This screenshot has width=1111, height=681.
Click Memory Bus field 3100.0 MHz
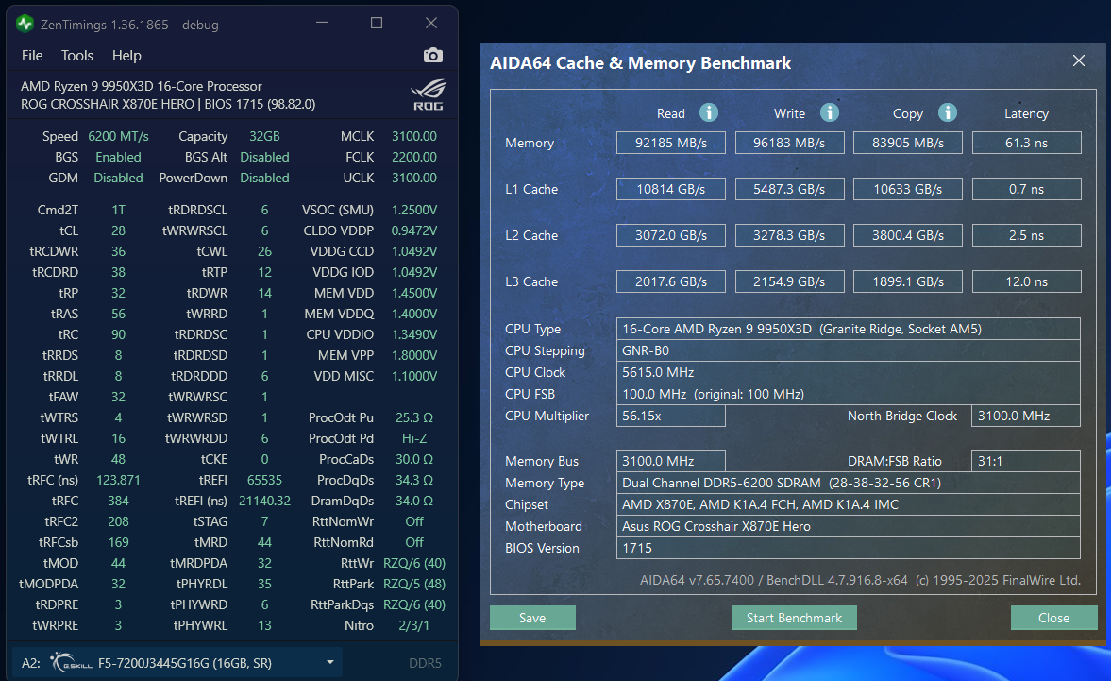pos(671,461)
